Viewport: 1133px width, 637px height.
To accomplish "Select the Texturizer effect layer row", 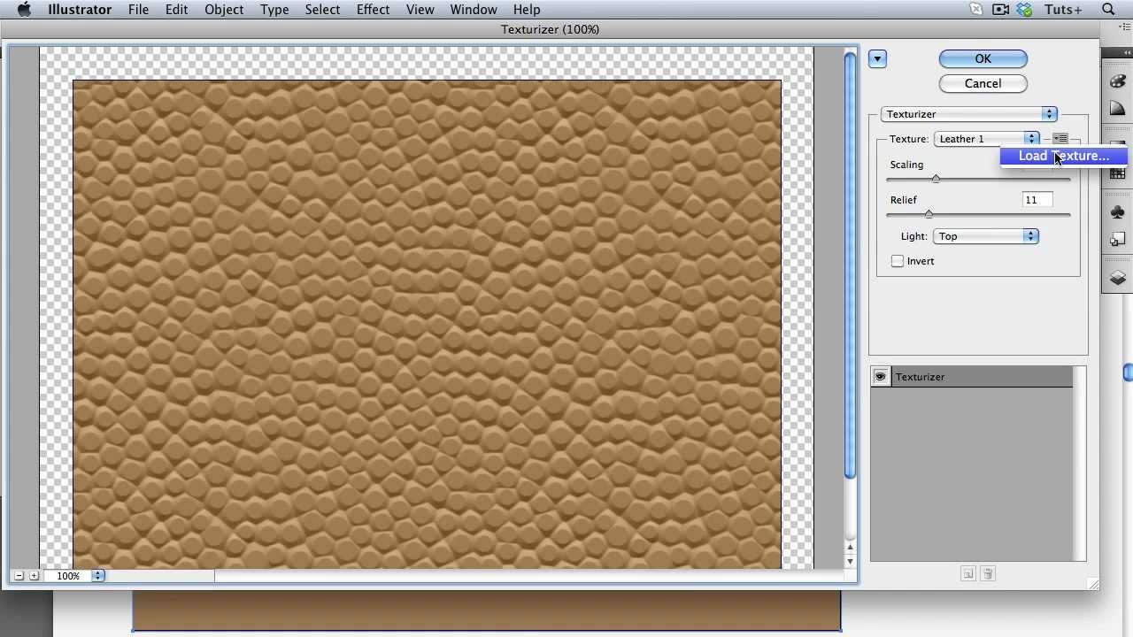I will (971, 377).
